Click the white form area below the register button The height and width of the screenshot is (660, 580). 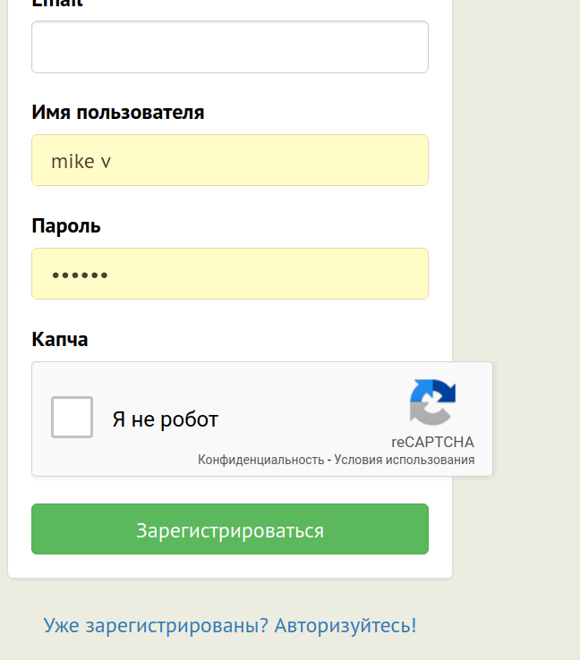coord(230,566)
